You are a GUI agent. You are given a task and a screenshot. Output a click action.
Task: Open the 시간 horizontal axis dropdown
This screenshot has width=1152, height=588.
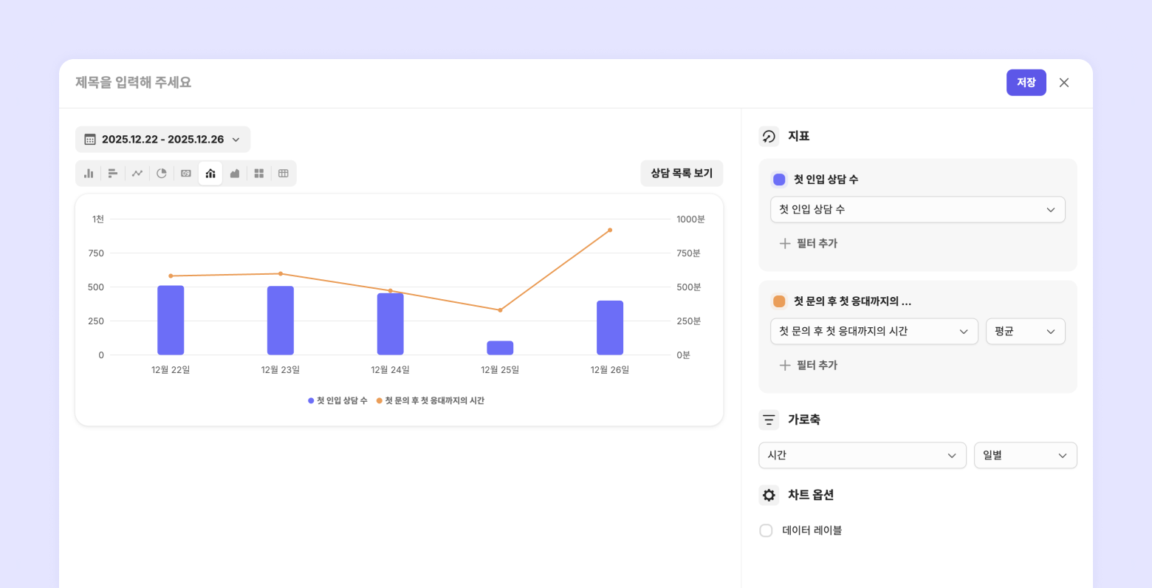pyautogui.click(x=862, y=456)
